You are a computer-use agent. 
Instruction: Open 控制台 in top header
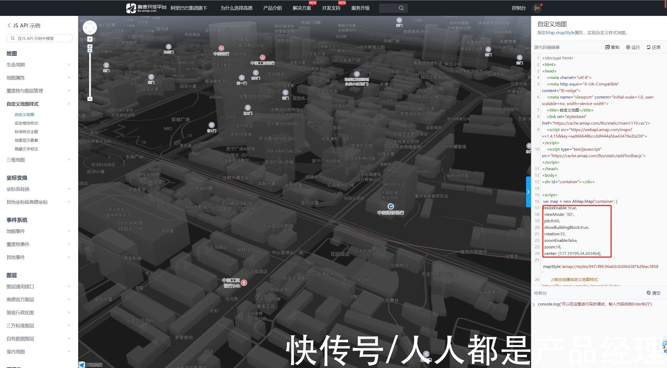518,8
